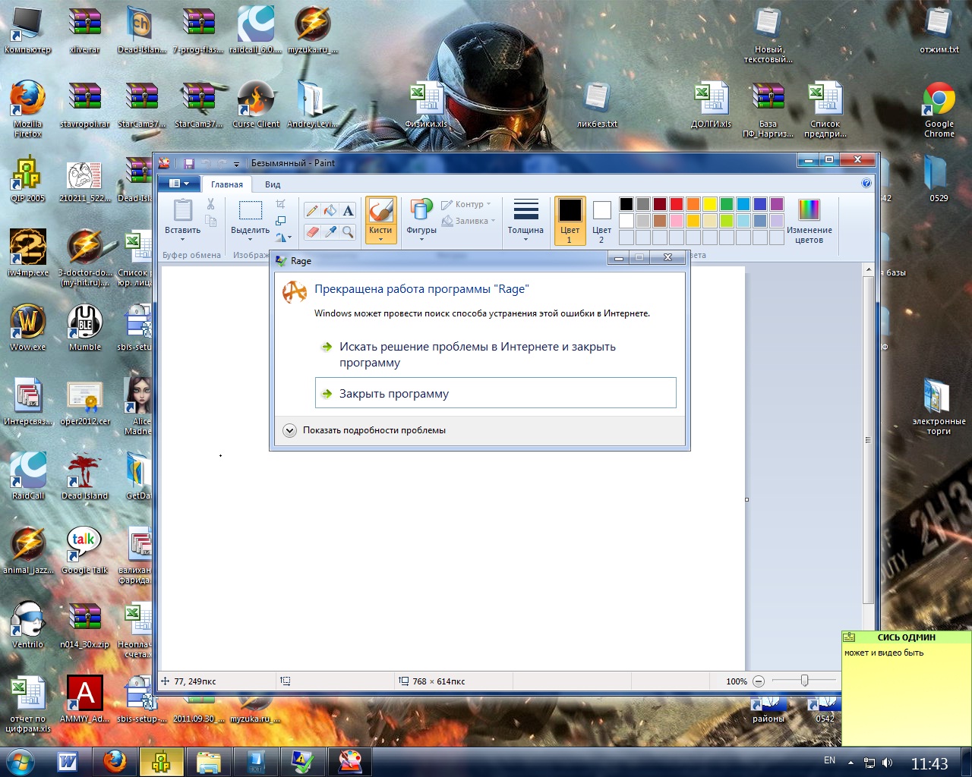Open the электронные торги desktop folder
972x777 pixels.
pyautogui.click(x=939, y=407)
